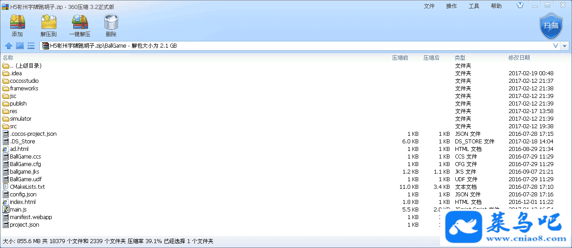Select the frameworks folder icon
This screenshot has width=572, height=248.
tap(6, 89)
